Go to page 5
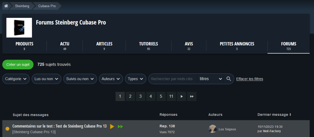The height and width of the screenshot is (137, 314). (161, 96)
